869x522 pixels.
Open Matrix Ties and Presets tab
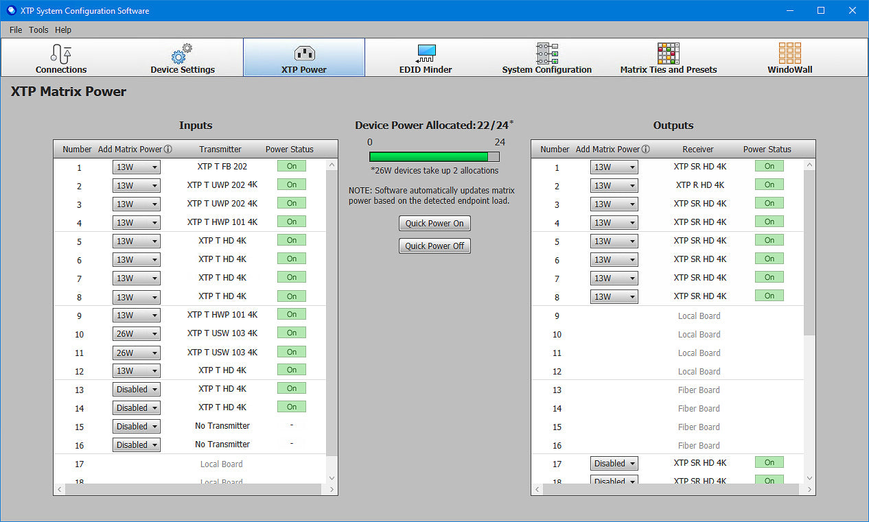point(668,58)
